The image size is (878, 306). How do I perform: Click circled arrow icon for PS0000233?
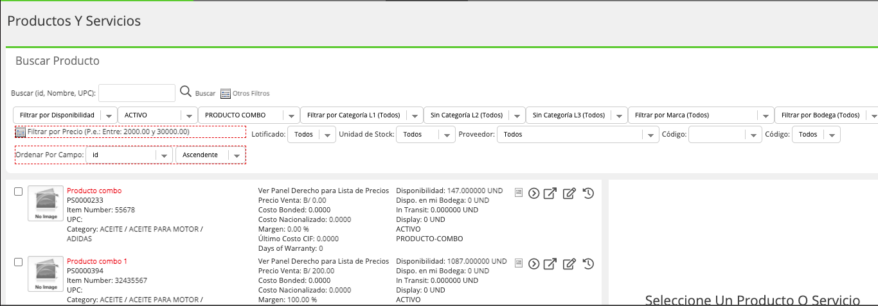533,193
